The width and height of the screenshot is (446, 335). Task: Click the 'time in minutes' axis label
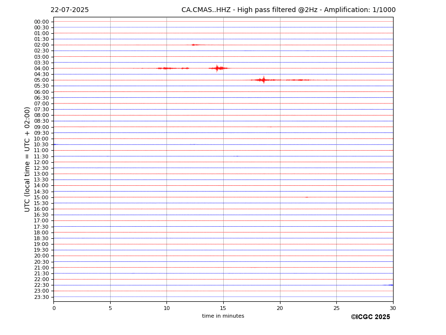click(223, 316)
